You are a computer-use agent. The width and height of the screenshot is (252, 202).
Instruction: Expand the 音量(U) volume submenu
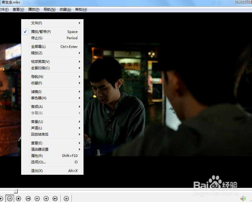pyautogui.click(x=52, y=122)
